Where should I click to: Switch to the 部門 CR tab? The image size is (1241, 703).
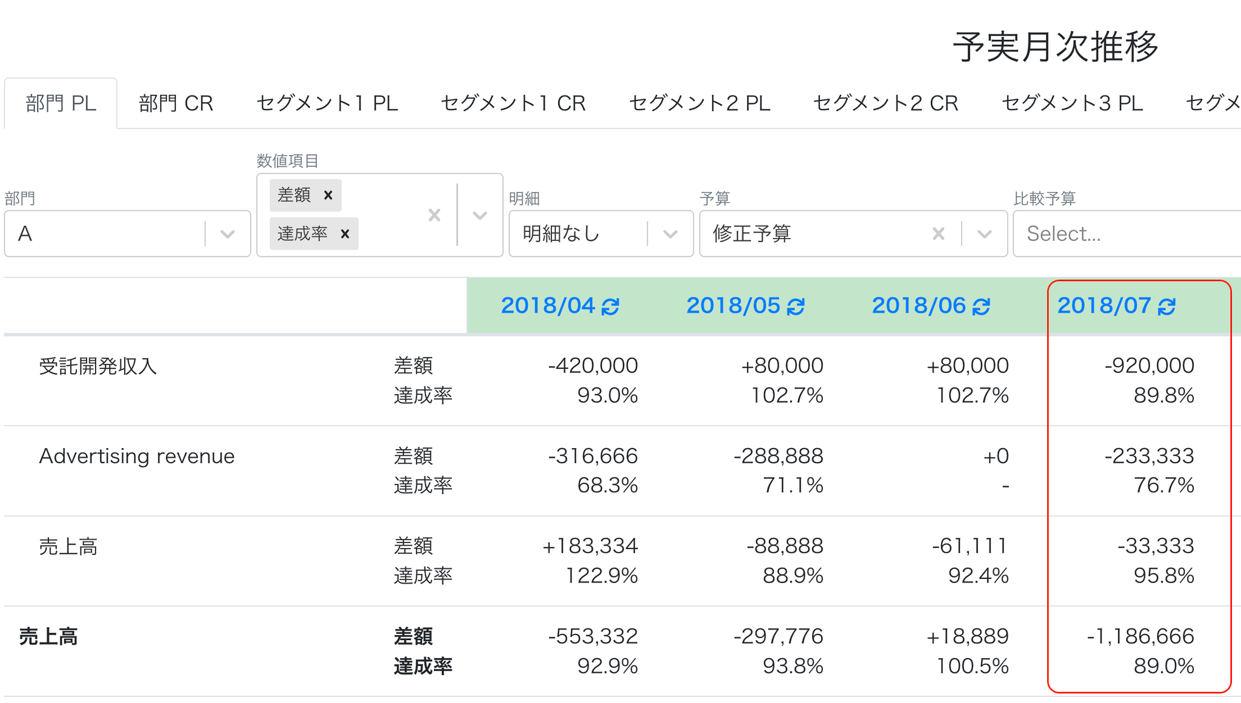176,103
